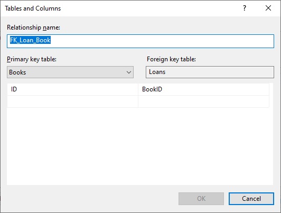Image resolution: width=281 pixels, height=213 pixels.
Task: Open help with the question mark icon
Action: [x=245, y=8]
